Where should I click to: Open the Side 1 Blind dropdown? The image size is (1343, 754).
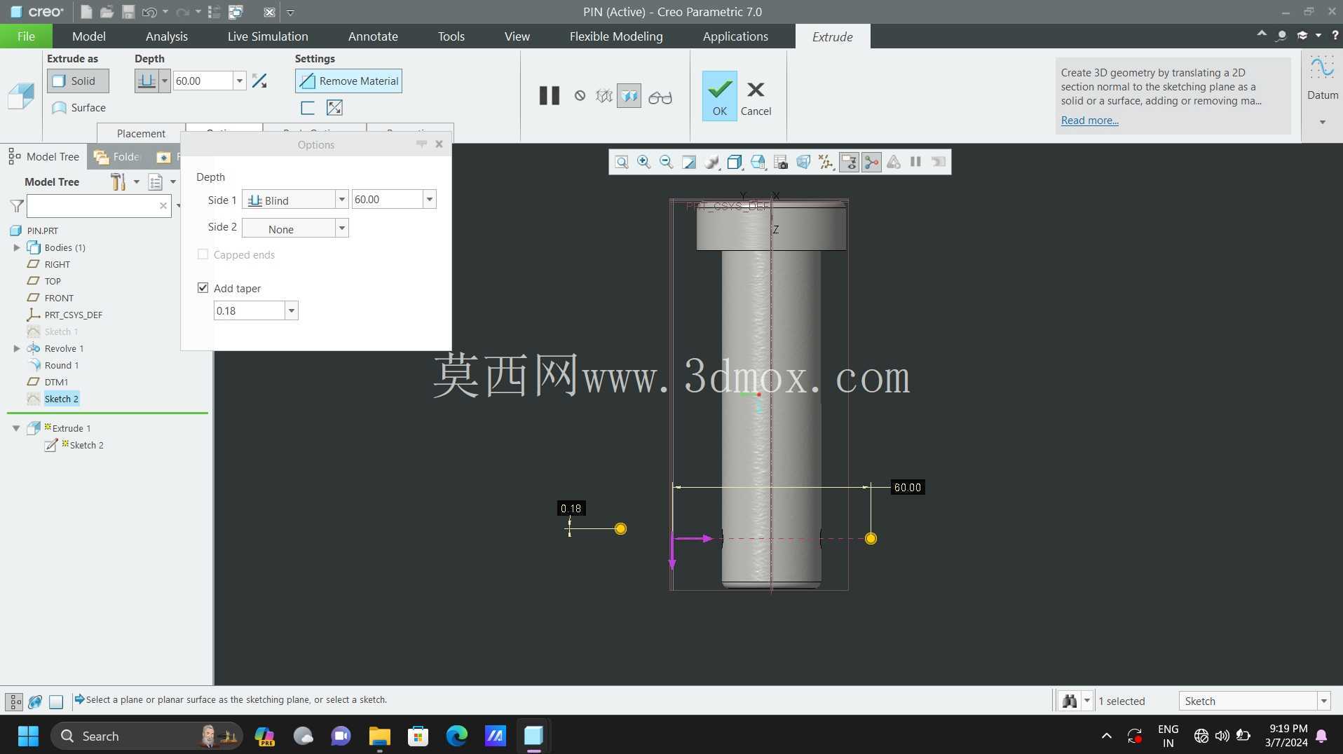pyautogui.click(x=341, y=200)
